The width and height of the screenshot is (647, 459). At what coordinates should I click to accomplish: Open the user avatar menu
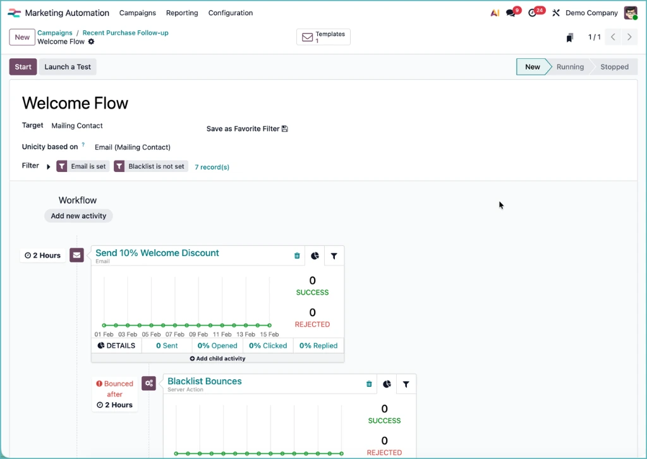(x=631, y=13)
